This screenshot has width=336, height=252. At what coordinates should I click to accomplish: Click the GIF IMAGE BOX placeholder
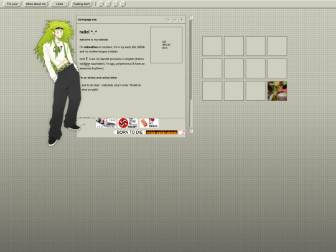click(166, 45)
